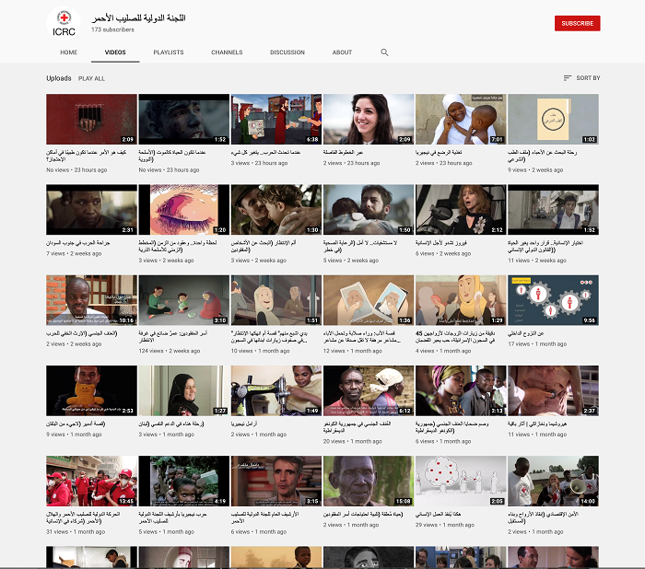This screenshot has width=645, height=569.
Task: Open the Uploads section heading
Action: (x=59, y=78)
